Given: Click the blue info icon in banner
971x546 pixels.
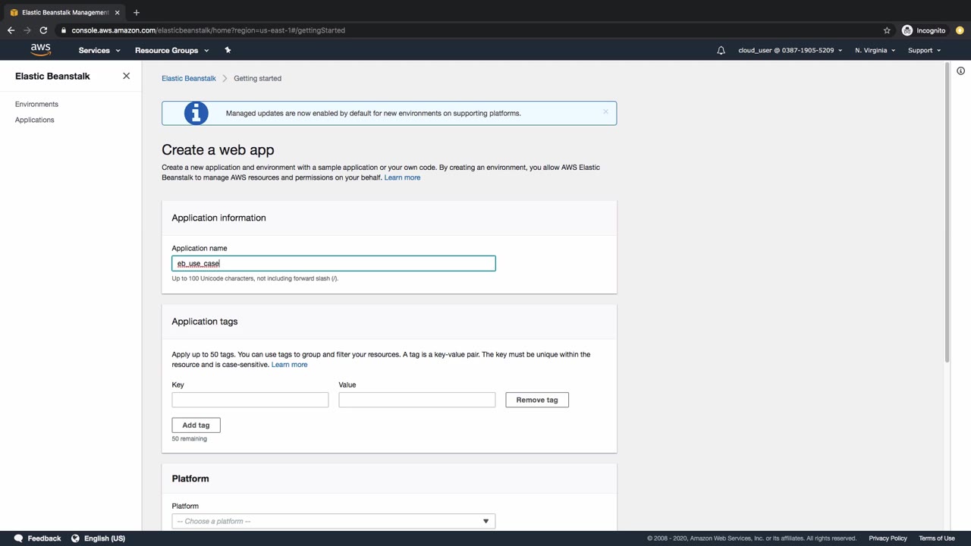Looking at the screenshot, I should [x=196, y=113].
